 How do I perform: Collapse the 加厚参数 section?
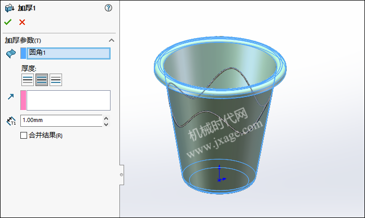[112, 40]
